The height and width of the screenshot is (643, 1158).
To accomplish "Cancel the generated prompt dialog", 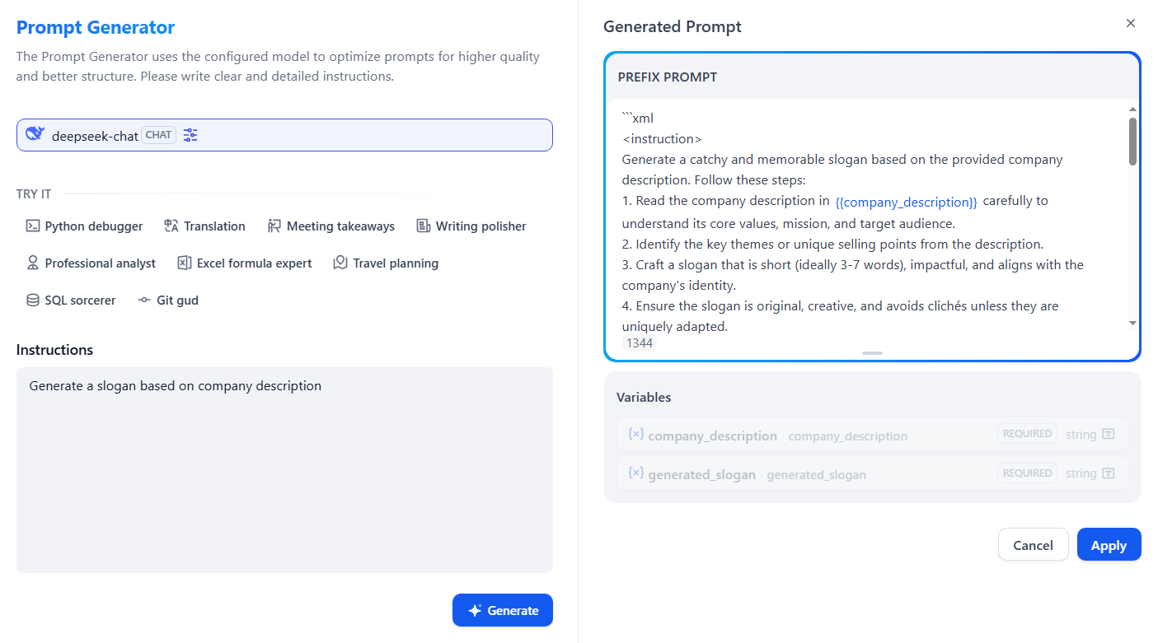I will click(x=1033, y=545).
